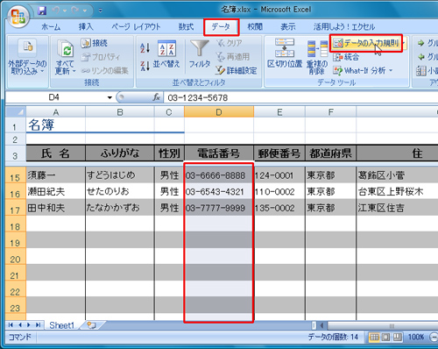Click the クリア filter button
Viewport: 438px width, 349px height.
coord(230,43)
